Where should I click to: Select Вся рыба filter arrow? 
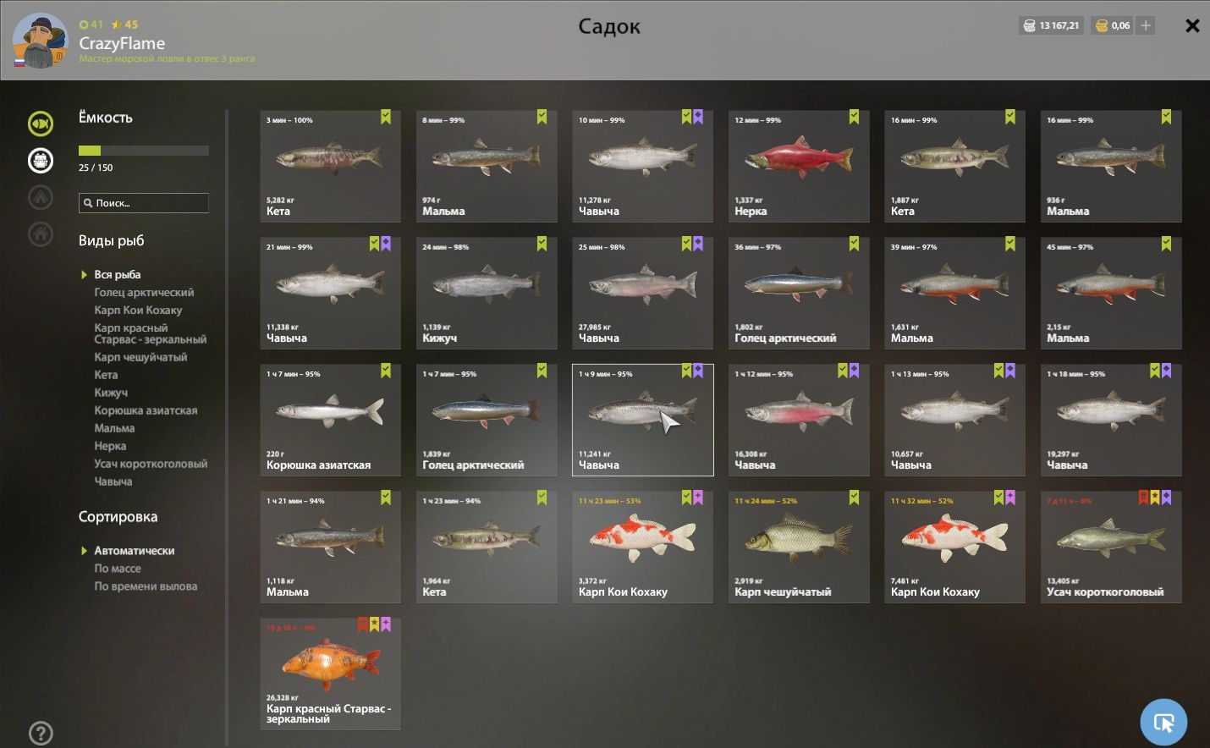tap(84, 275)
